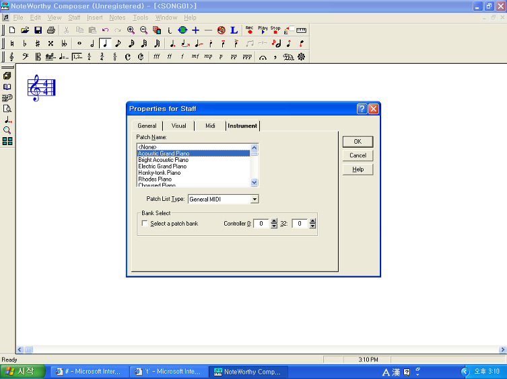Select the quarter note duration
The width and height of the screenshot is (507, 379).
point(105,43)
